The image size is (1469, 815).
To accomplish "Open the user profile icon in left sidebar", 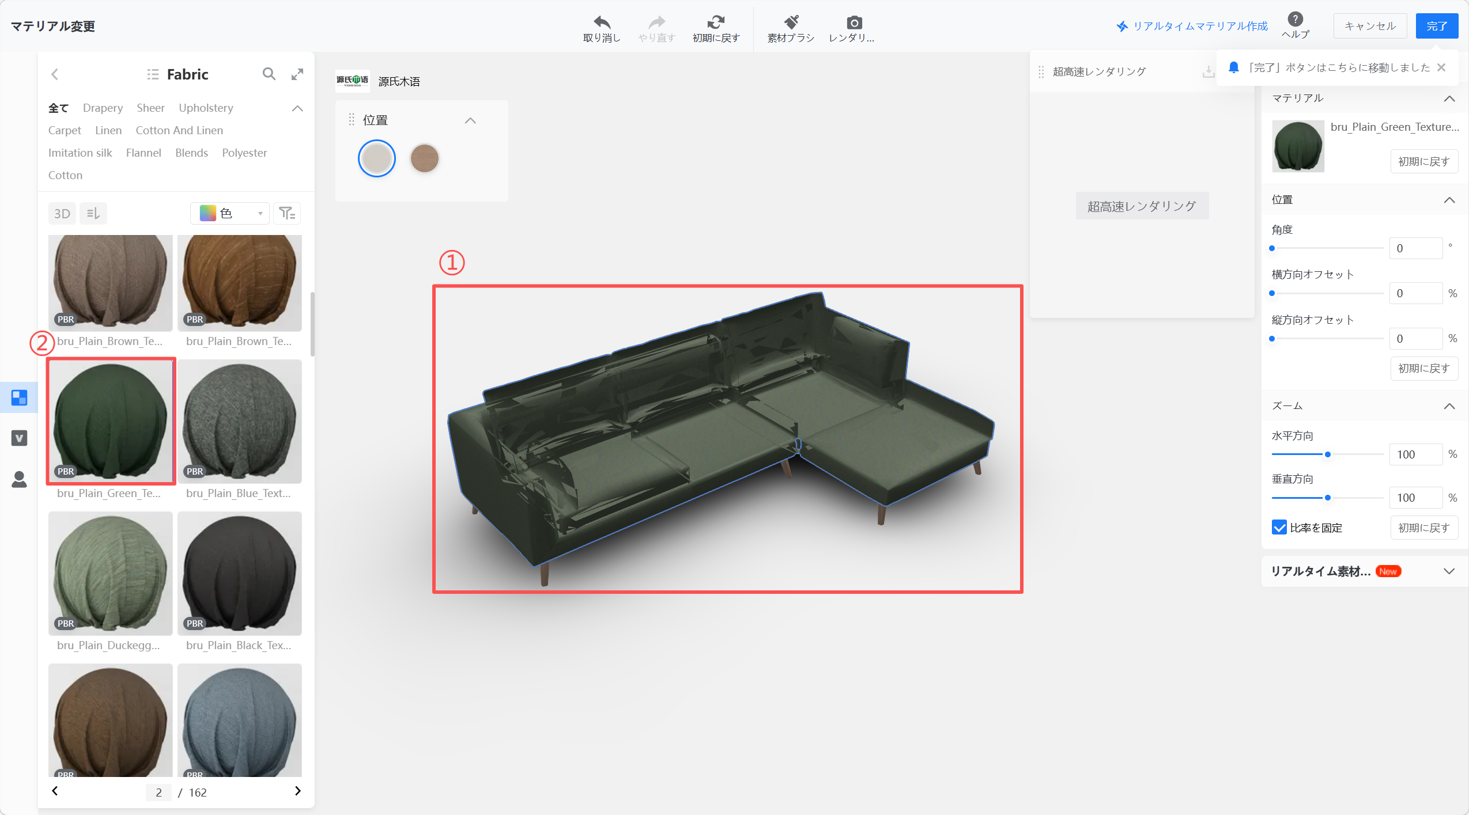I will point(19,479).
